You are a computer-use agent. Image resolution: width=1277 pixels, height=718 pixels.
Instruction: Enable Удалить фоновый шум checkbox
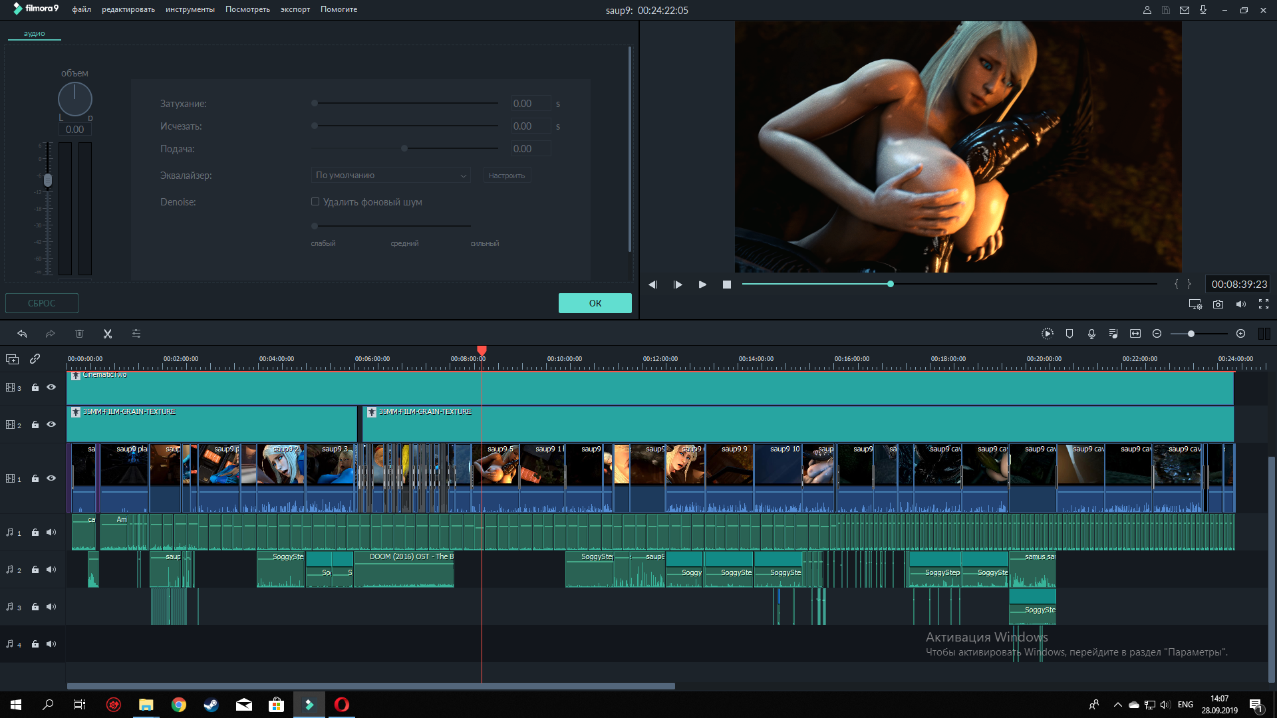click(x=315, y=201)
